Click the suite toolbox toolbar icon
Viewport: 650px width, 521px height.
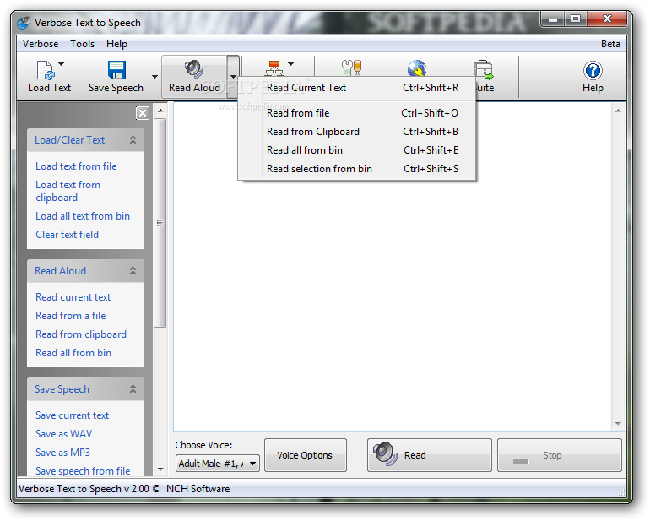click(x=484, y=69)
